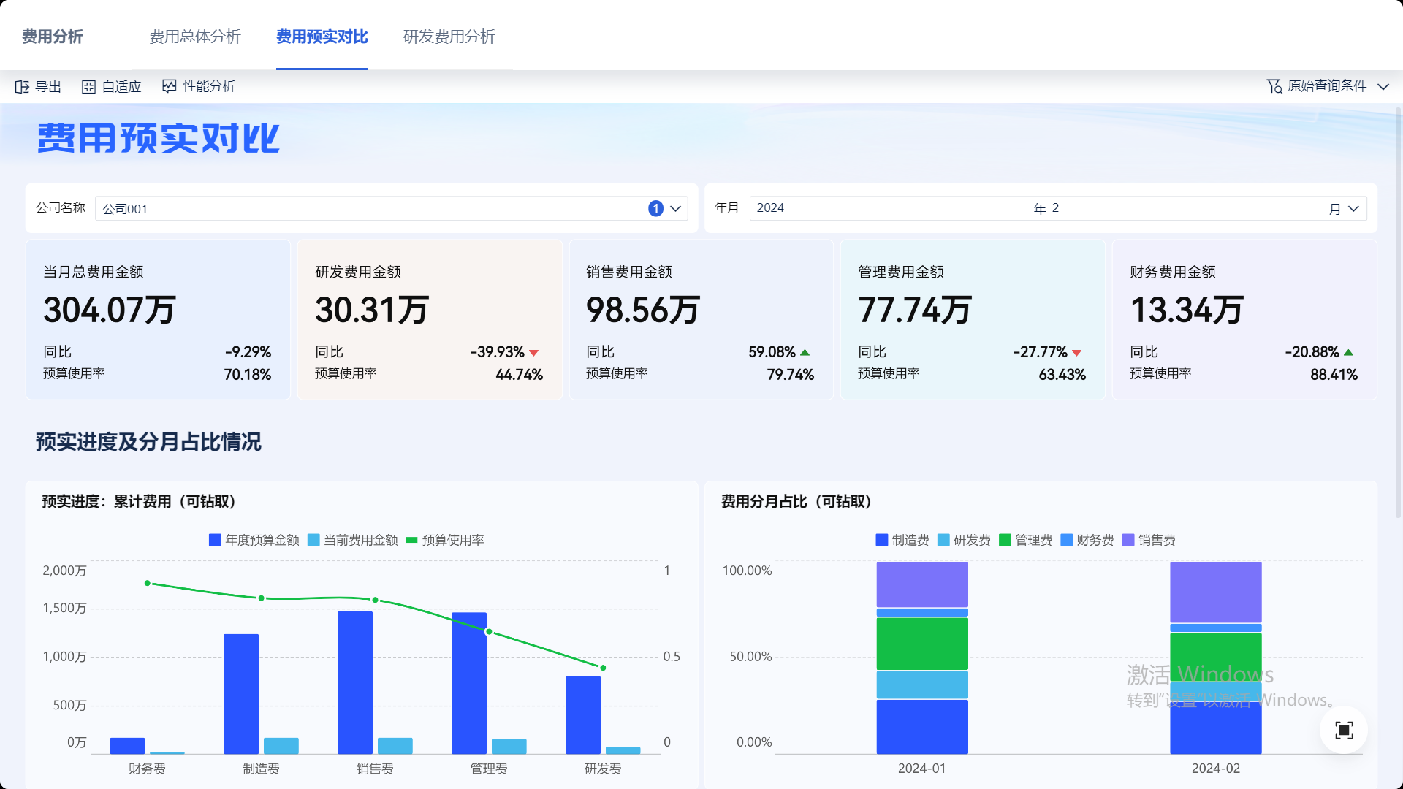Viewport: 1403px width, 789px height.
Task: Switch to 费用总体分析 tab
Action: pos(194,37)
